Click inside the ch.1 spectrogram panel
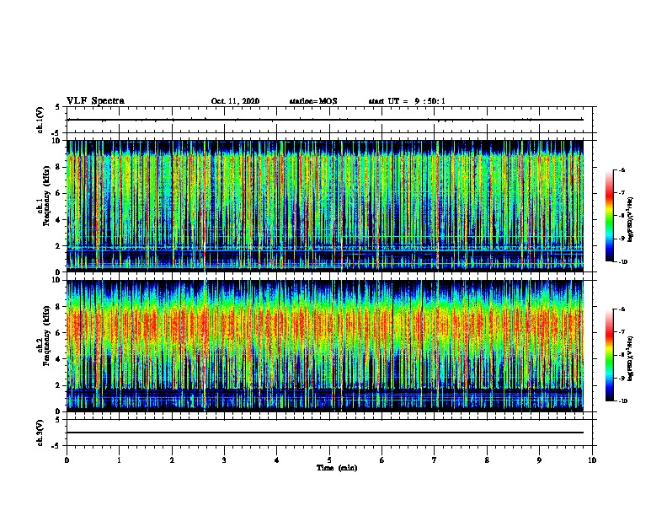The image size is (667, 516). click(x=325, y=206)
